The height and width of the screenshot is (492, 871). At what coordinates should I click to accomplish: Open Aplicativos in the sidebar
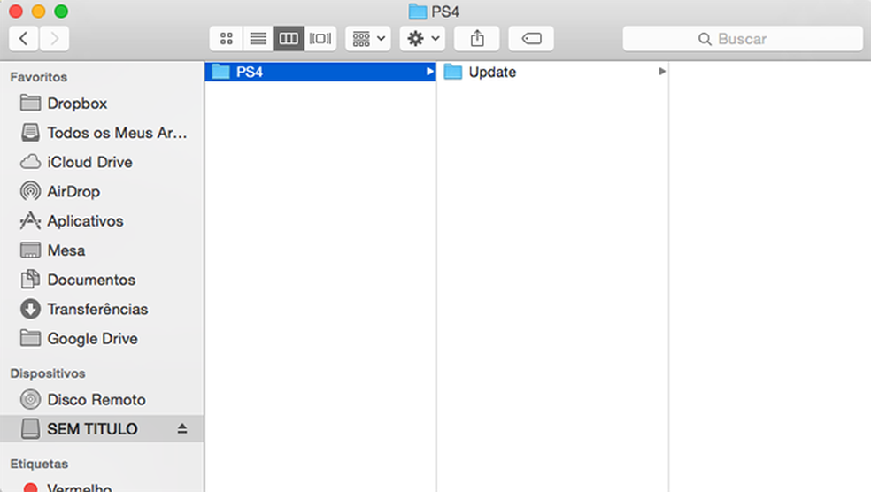point(102,221)
